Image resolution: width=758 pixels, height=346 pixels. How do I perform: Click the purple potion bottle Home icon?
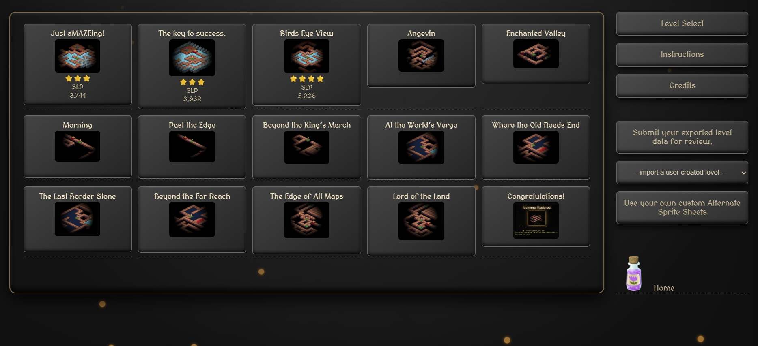point(633,274)
